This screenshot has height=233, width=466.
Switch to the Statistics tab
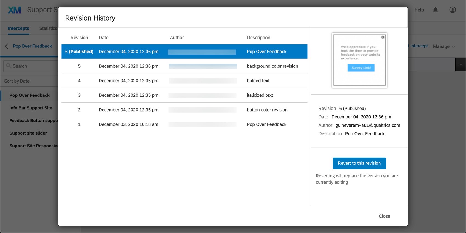(48, 28)
